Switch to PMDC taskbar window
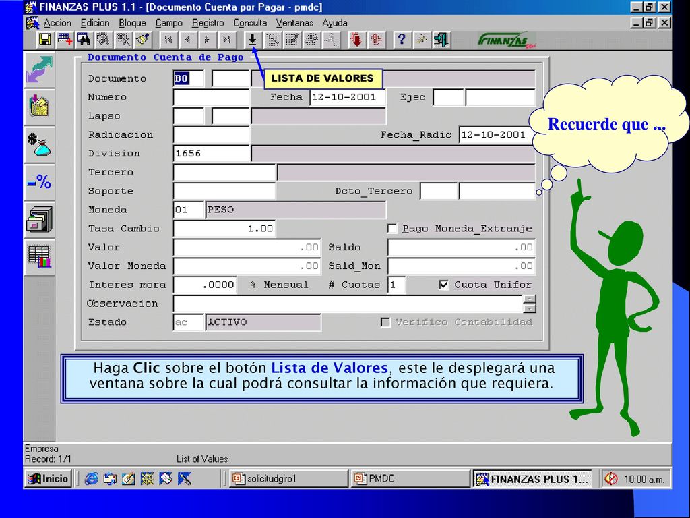This screenshot has height=518, width=690. [410, 478]
